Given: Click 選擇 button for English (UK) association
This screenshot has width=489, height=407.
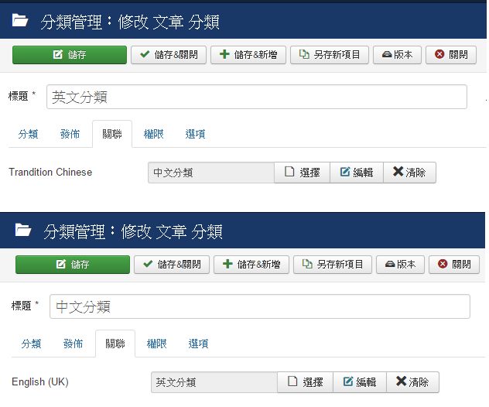Looking at the screenshot, I should (305, 382).
